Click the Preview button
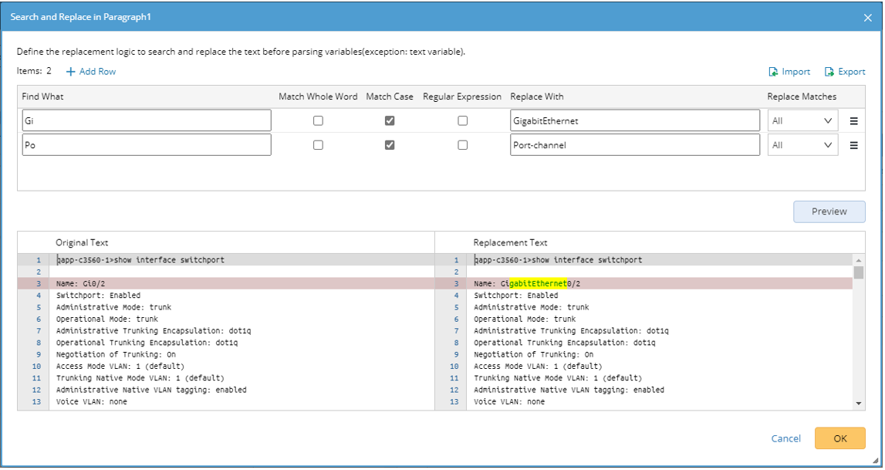Viewport: 885px width, 470px height. (x=829, y=211)
